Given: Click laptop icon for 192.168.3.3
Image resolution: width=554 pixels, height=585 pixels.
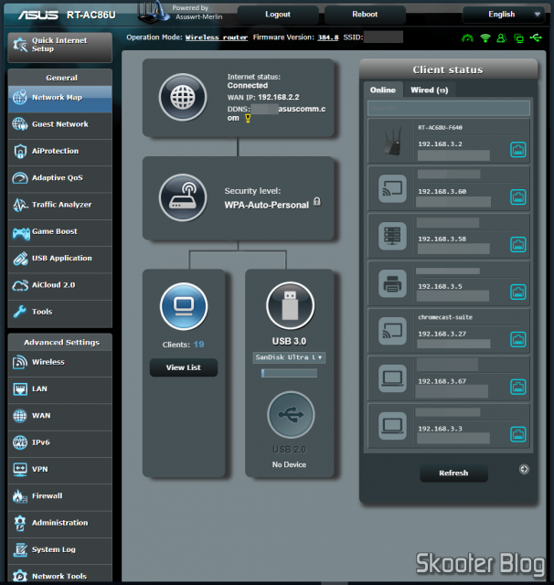Looking at the screenshot, I should pos(392,426).
